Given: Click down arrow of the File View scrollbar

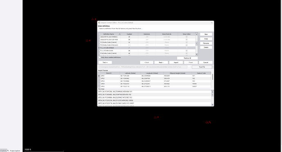Looking at the screenshot, I should coord(213,105).
